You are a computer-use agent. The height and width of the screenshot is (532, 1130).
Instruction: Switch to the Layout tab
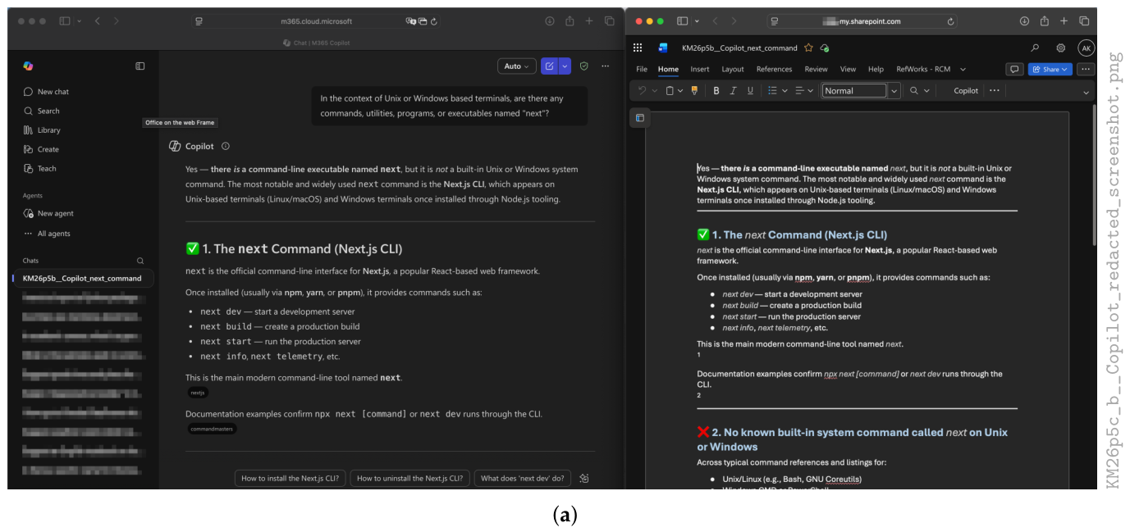(x=733, y=70)
